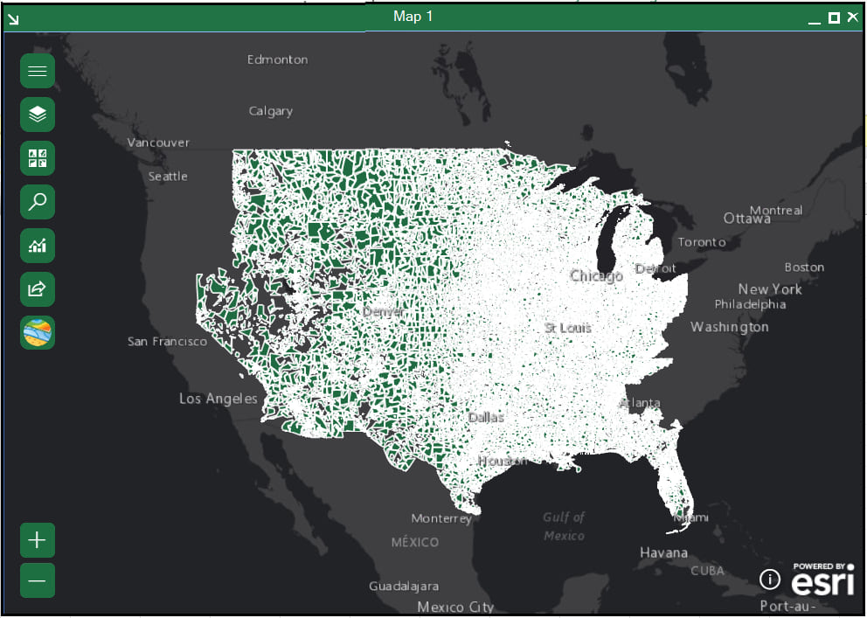Visit the Esri link in the corner

[822, 580]
